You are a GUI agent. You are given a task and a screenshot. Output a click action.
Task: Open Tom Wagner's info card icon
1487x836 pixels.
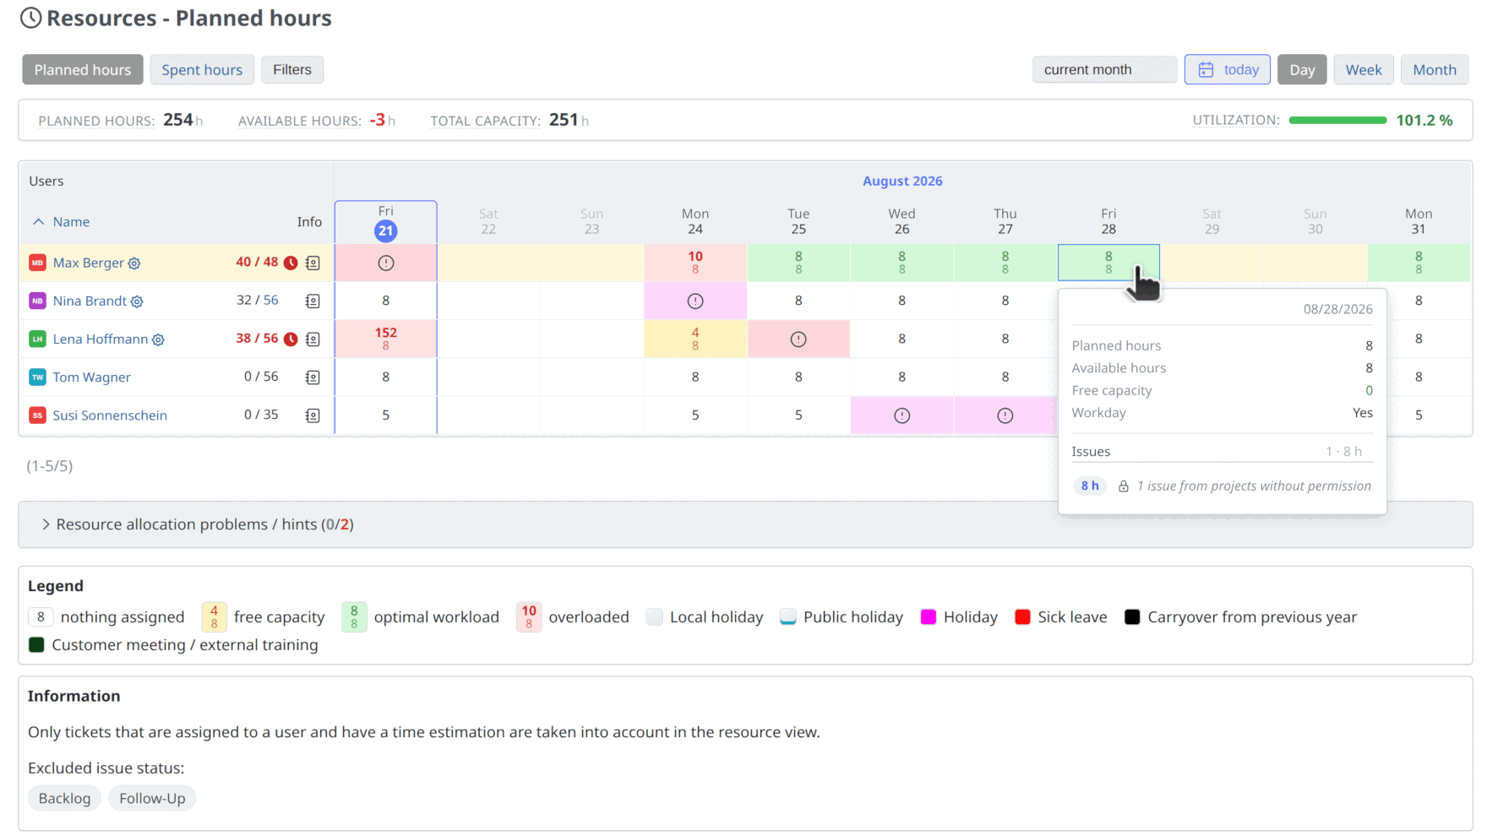[x=313, y=377]
